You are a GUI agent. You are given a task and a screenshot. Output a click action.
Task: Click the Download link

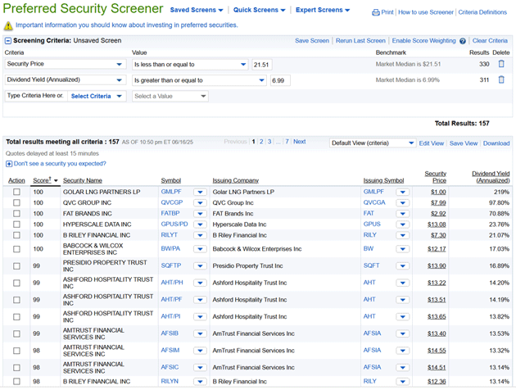tap(496, 143)
